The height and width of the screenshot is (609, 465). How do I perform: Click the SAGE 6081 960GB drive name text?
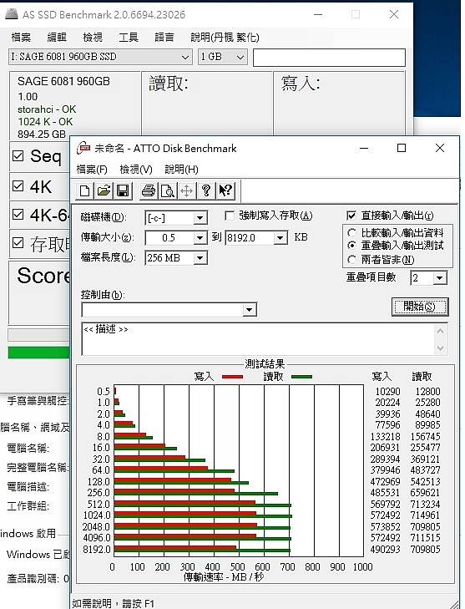point(63,81)
